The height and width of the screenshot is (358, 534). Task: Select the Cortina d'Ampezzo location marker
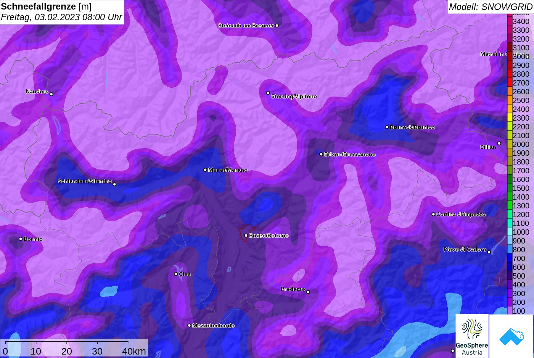tap(433, 214)
